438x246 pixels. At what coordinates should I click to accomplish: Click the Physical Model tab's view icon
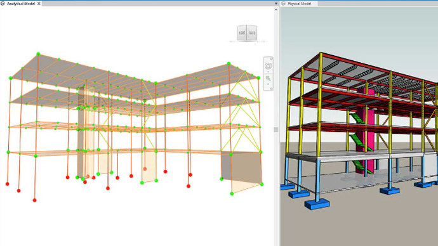point(284,4)
